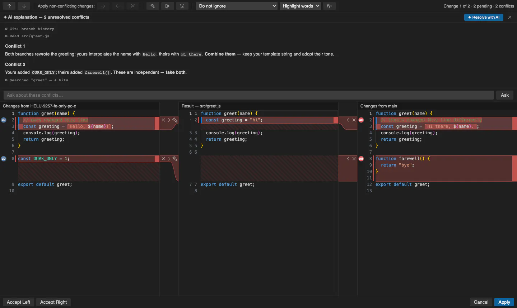Viewport: 517px width, 308px height.
Task: Click the "Combine them" recommendation text
Action: pyautogui.click(x=220, y=54)
